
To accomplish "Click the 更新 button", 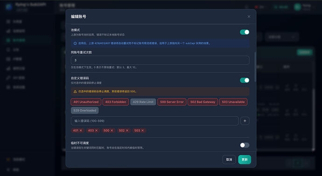I will [x=245, y=160].
